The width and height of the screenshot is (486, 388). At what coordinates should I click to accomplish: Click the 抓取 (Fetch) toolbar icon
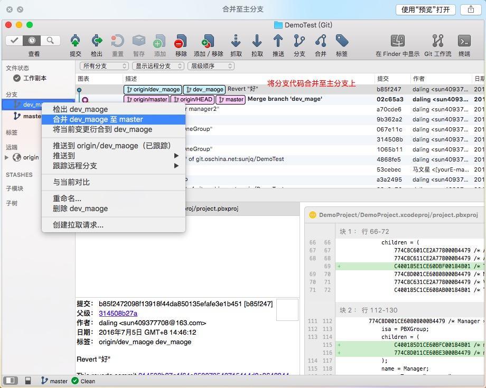[x=236, y=41]
